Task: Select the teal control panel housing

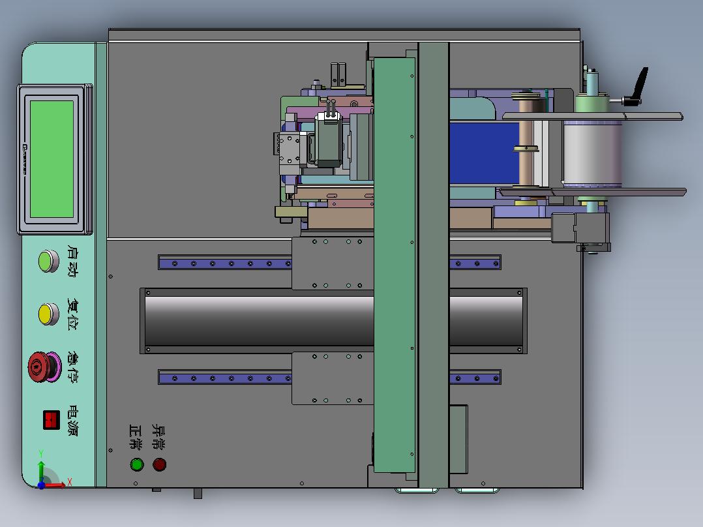Action: [x=64, y=265]
